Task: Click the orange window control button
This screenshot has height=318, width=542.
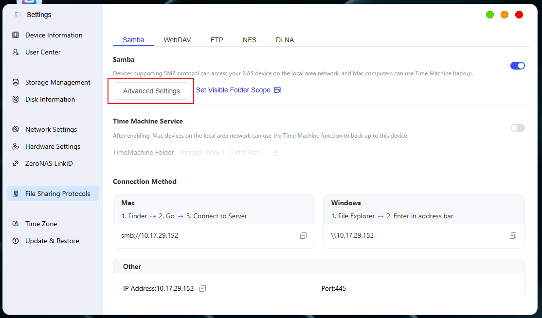Action: point(505,15)
